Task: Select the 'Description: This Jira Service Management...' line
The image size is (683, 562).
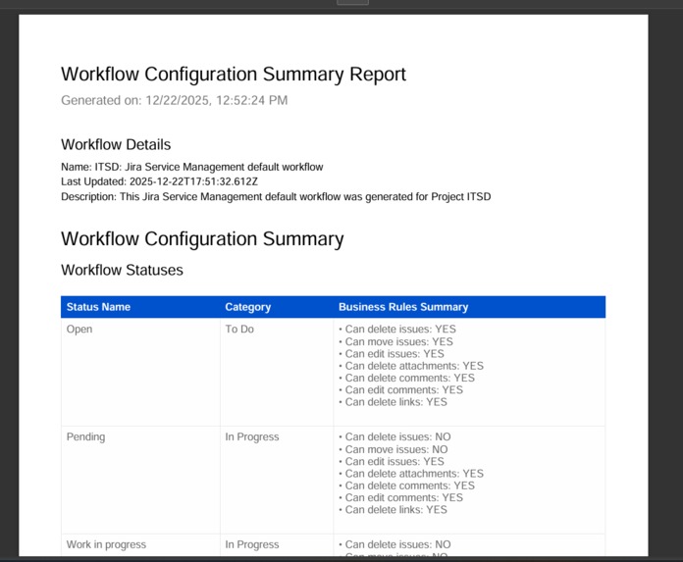Action: pyautogui.click(x=276, y=197)
